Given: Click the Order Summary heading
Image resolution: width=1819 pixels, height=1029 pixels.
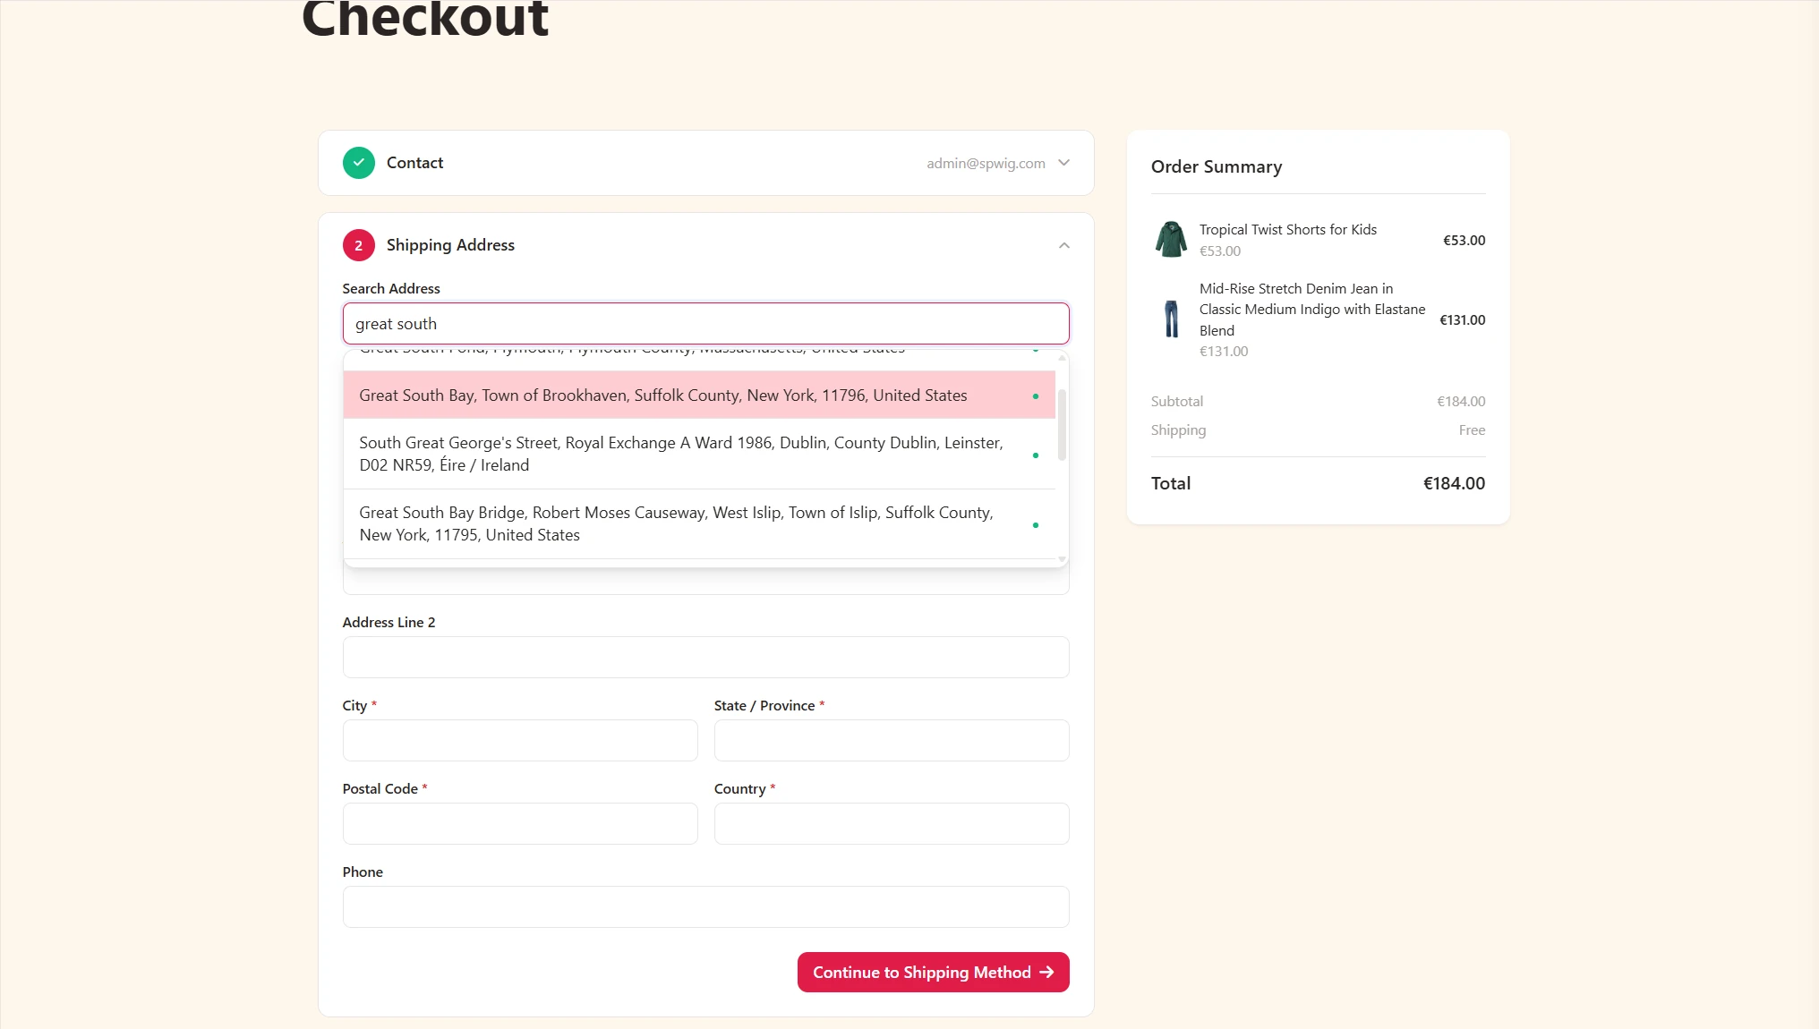Looking at the screenshot, I should [x=1216, y=166].
